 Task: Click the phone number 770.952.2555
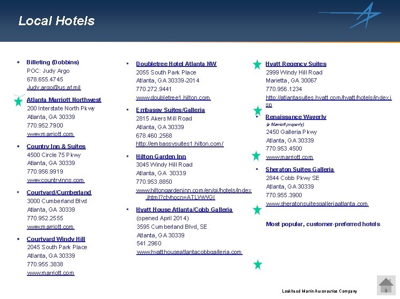coord(45,218)
